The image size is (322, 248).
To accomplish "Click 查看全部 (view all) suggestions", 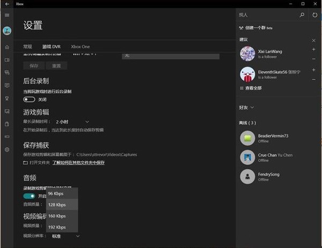I will click(253, 88).
